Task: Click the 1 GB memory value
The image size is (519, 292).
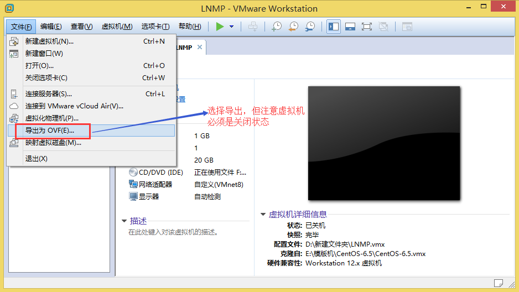Action: [x=201, y=136]
